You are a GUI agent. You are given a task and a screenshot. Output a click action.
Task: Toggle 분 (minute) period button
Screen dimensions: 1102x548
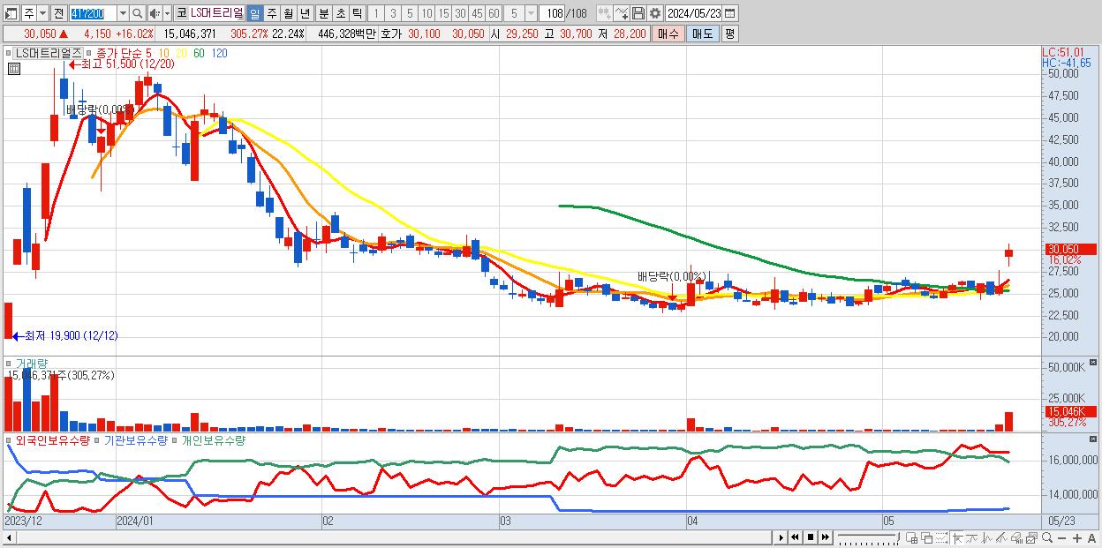coord(323,13)
